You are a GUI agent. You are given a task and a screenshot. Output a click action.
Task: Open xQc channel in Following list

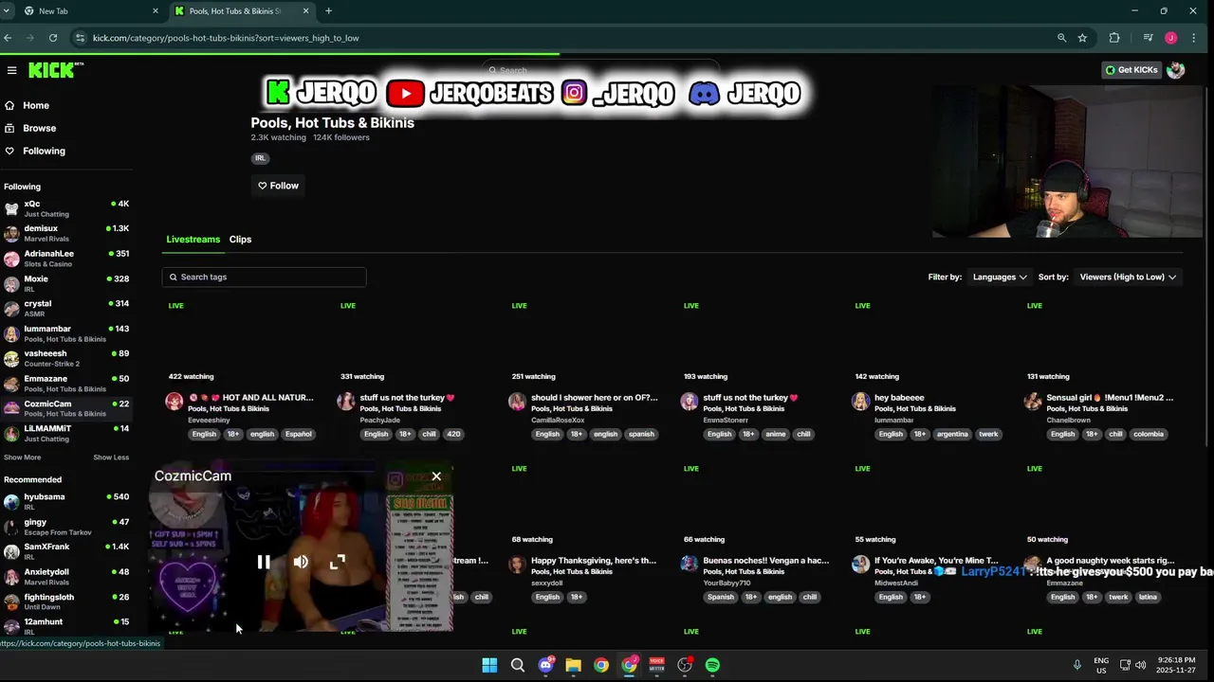(x=66, y=208)
